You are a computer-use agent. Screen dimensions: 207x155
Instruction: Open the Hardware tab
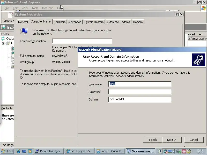click(60, 22)
